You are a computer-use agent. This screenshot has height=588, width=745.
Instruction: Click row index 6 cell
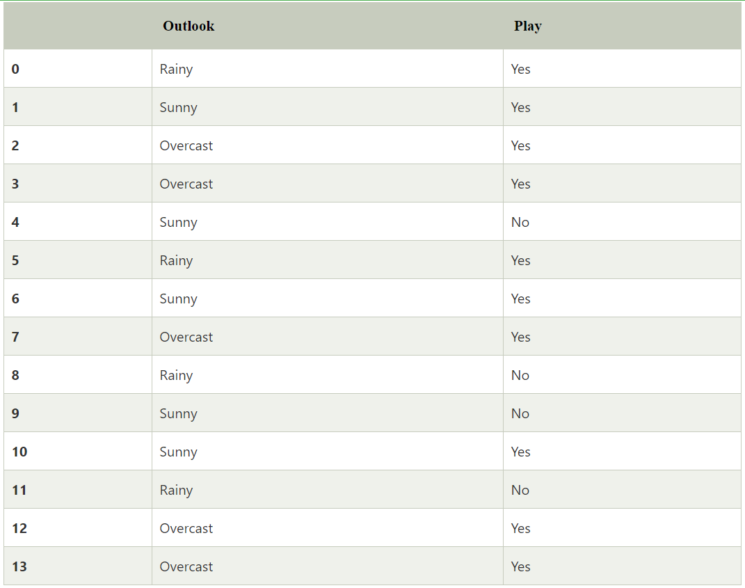tap(15, 299)
